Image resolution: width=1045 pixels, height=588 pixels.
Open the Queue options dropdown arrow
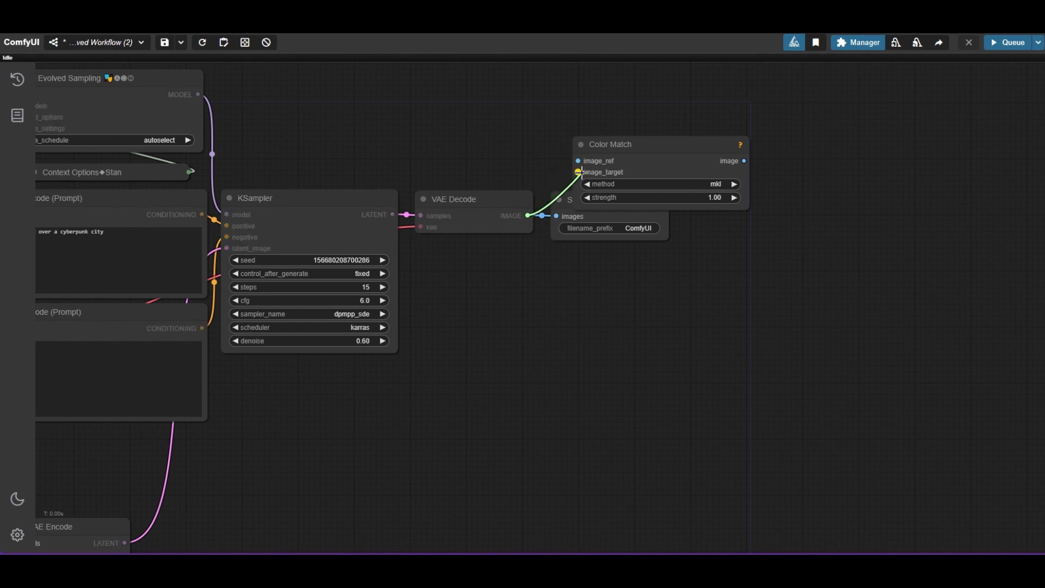pos(1038,42)
